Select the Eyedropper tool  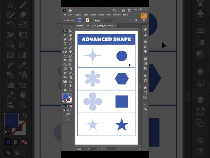(70, 73)
